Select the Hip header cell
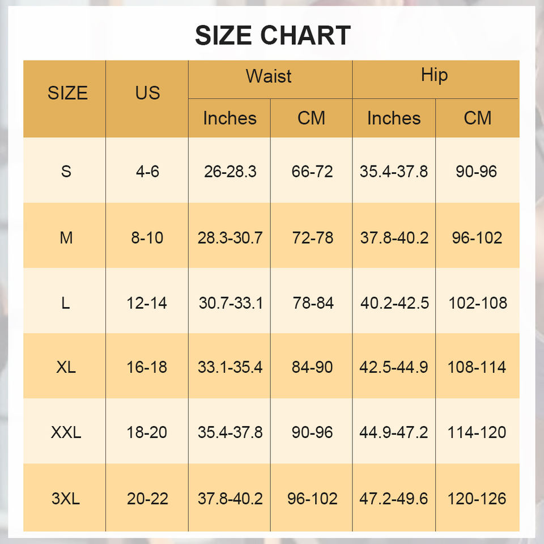The height and width of the screenshot is (544, 544). pyautogui.click(x=434, y=75)
